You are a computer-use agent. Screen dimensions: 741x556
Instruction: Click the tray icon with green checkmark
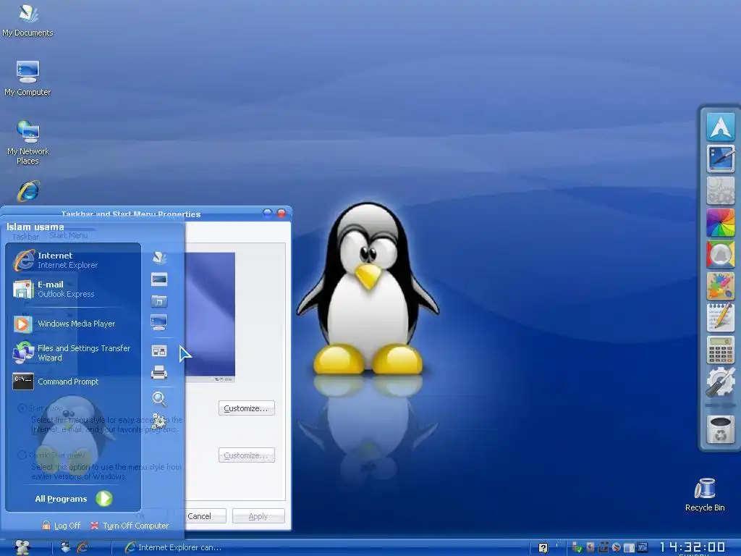[577, 547]
